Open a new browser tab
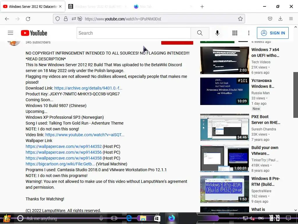 (x=202, y=7)
